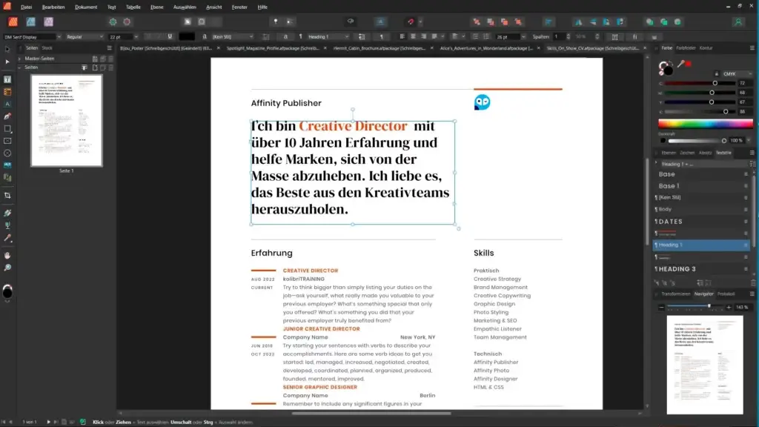Open the account icon in top toolbar
The image size is (759, 427).
click(x=738, y=21)
